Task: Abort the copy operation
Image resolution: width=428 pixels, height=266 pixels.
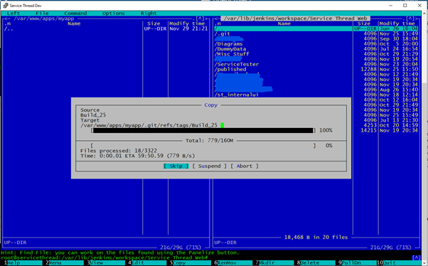Action: (x=245, y=166)
